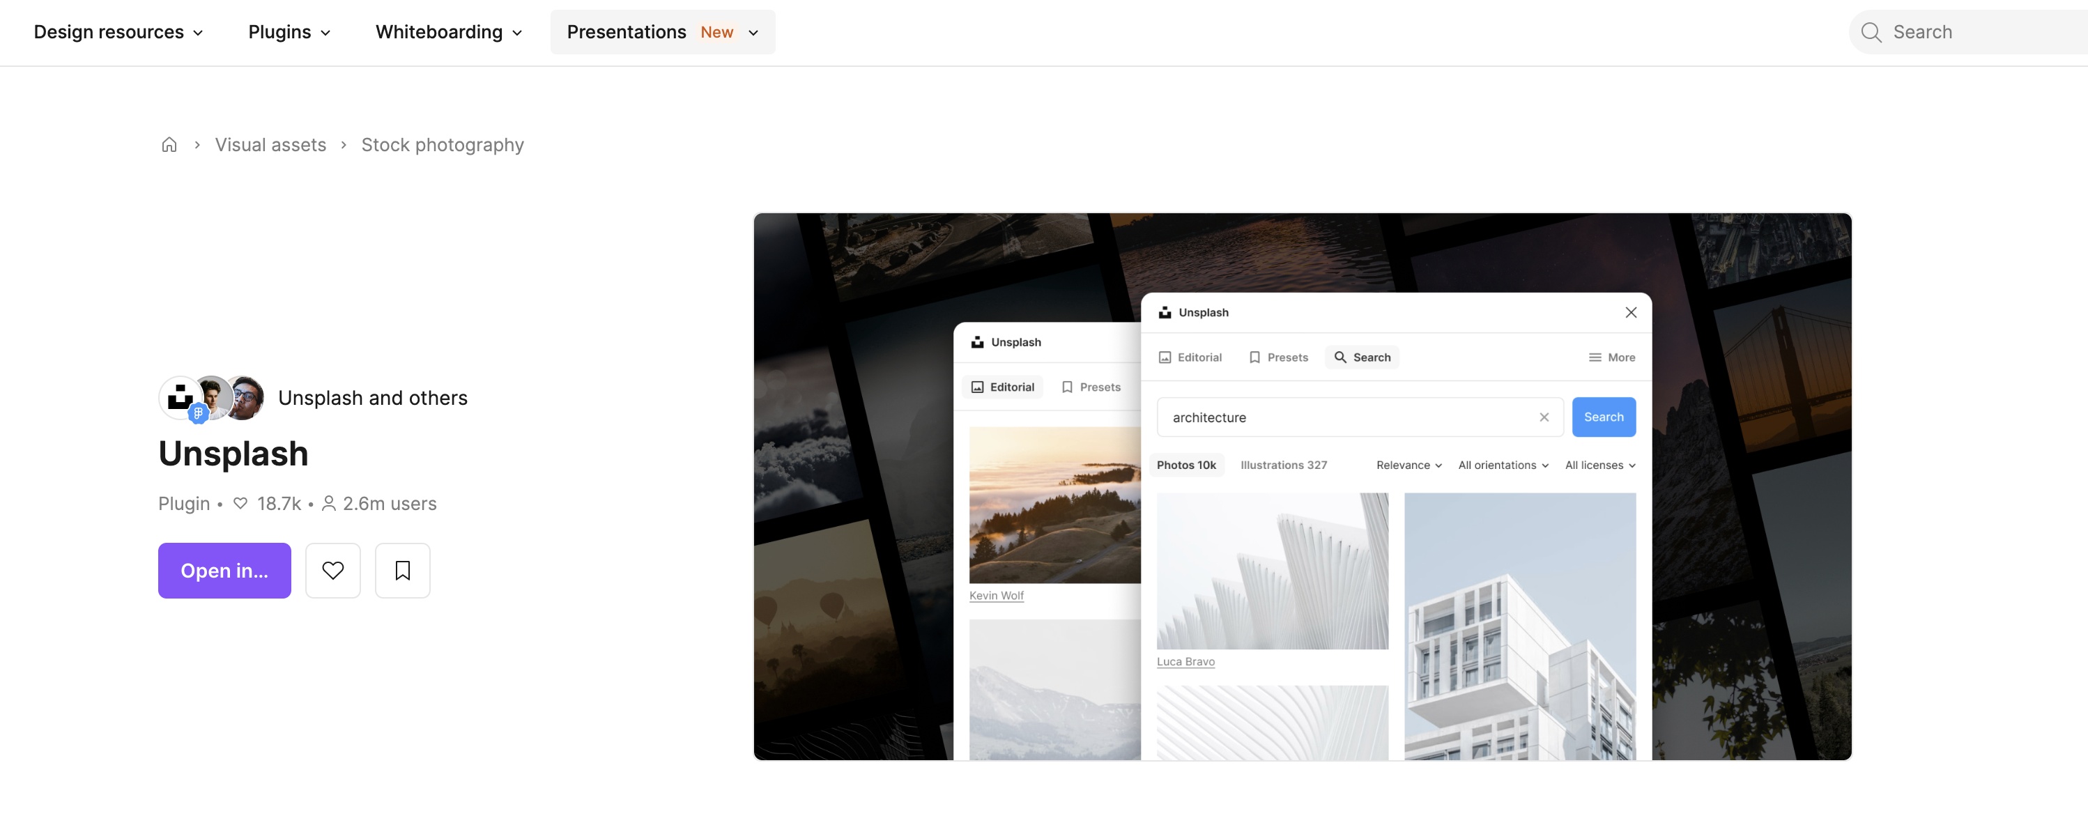Click the white curved lines photo thumbnail
This screenshot has height=825, width=2088.
point(1273,723)
